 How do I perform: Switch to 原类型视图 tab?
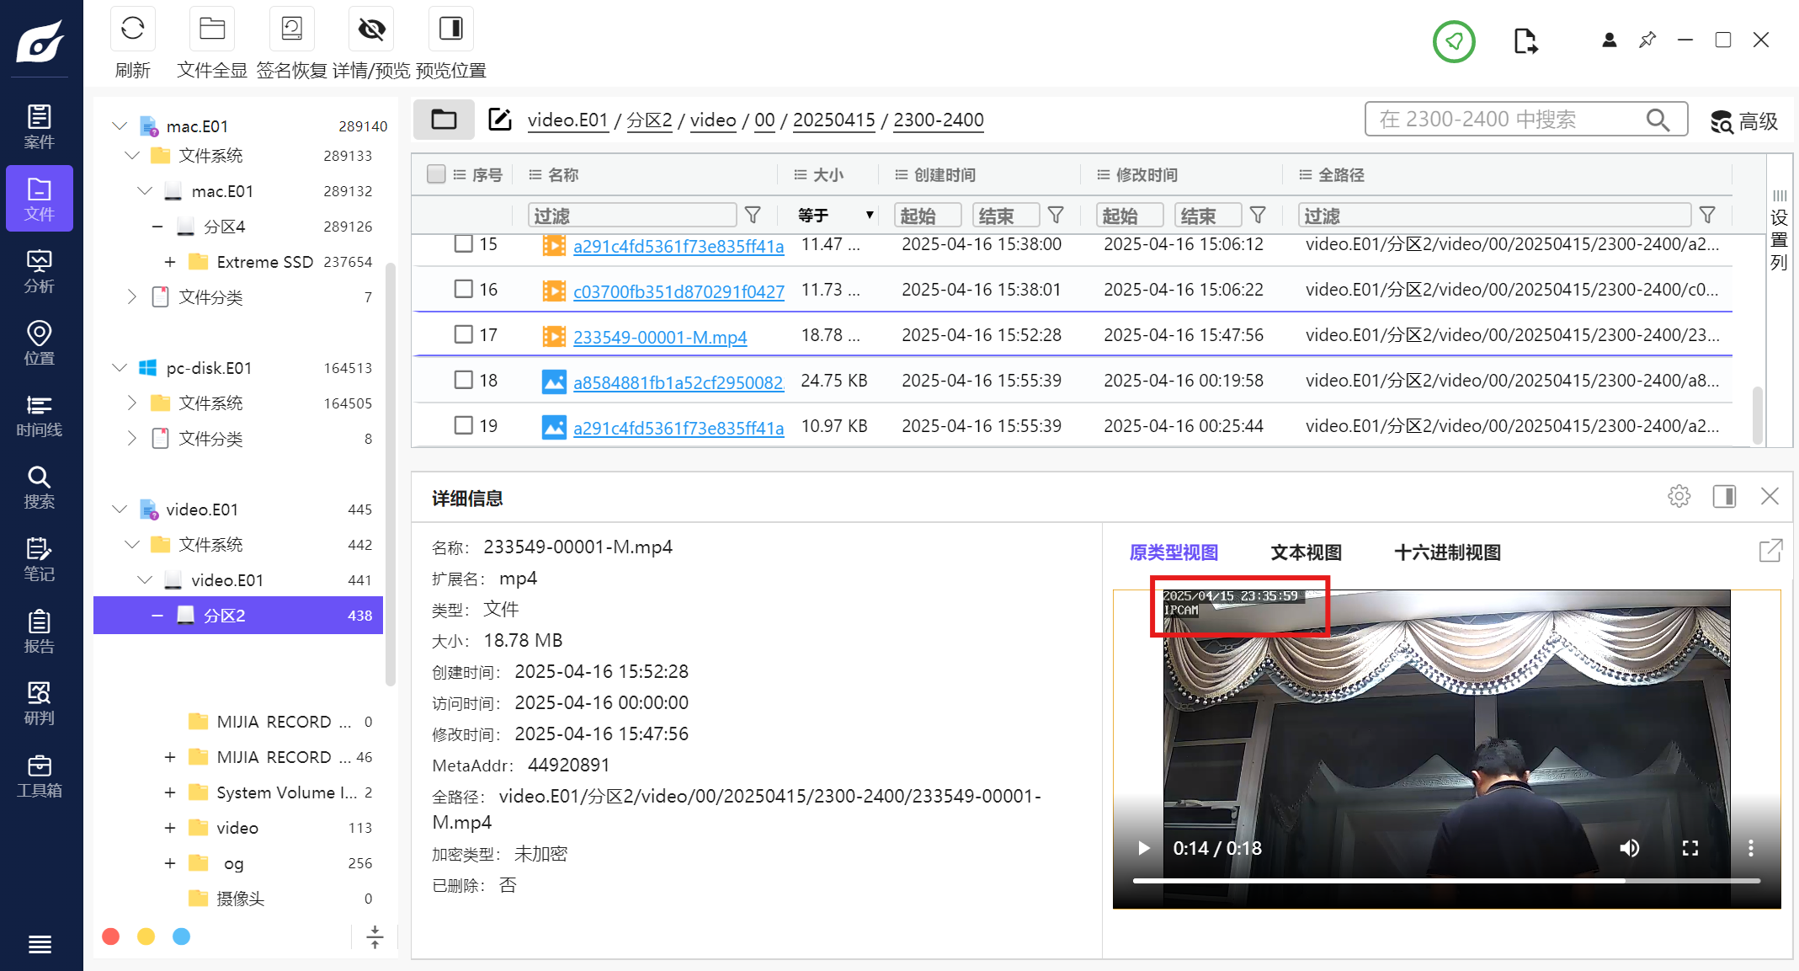[x=1174, y=552]
